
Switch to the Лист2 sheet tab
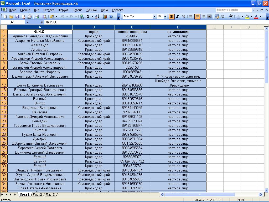pyautogui.click(x=37, y=195)
